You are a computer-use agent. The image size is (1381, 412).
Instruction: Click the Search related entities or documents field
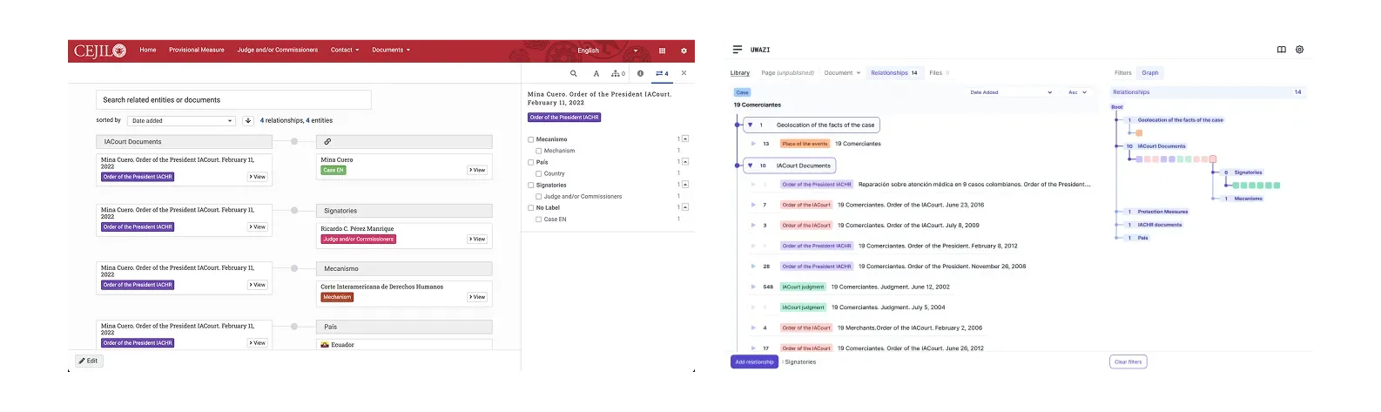click(233, 99)
